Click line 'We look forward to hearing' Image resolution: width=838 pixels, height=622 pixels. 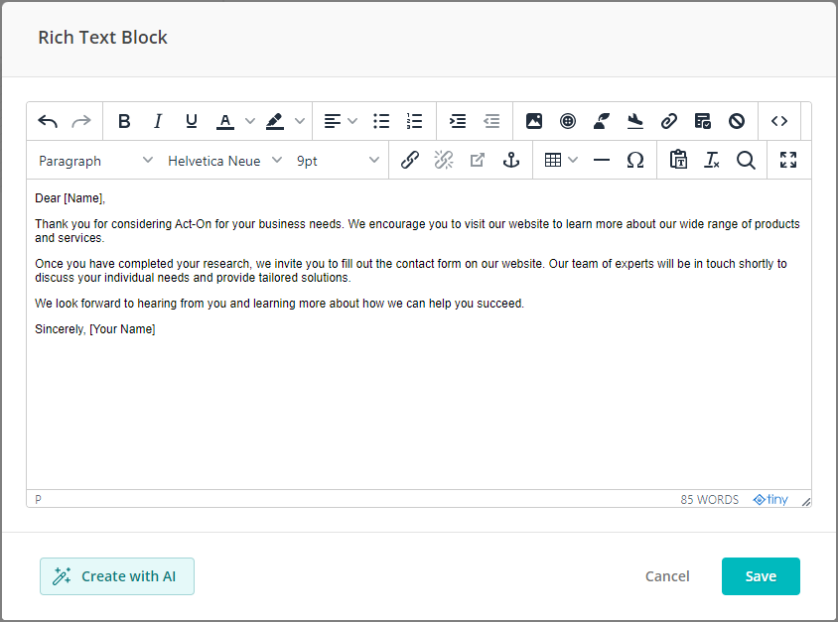(280, 304)
